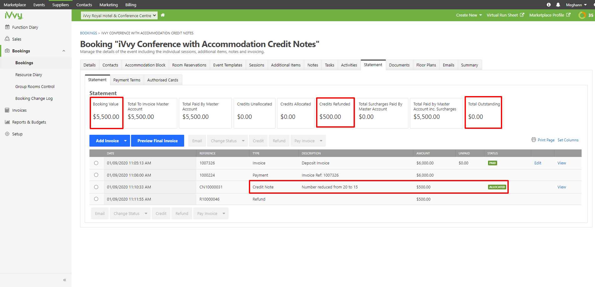The image size is (595, 287).
Task: Click the Add Invoice button
Action: pyautogui.click(x=107, y=141)
